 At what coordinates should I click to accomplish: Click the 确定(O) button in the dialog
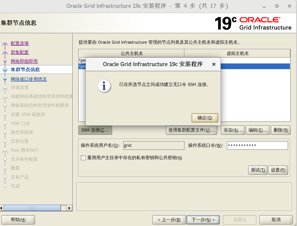tap(205, 118)
